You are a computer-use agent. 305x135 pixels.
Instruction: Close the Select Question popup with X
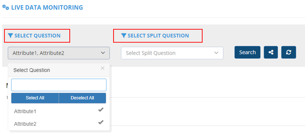[103, 68]
